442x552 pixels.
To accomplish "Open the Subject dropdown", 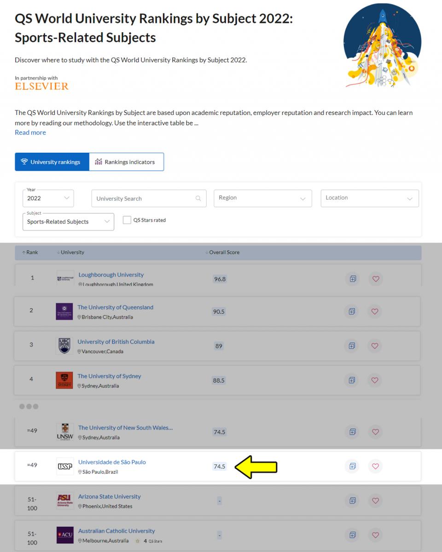I will tap(68, 221).
